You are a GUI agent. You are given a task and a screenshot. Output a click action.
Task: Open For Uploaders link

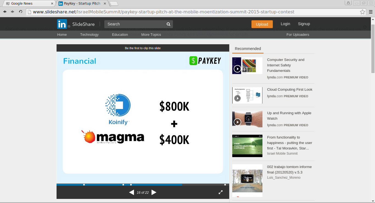[298, 35]
